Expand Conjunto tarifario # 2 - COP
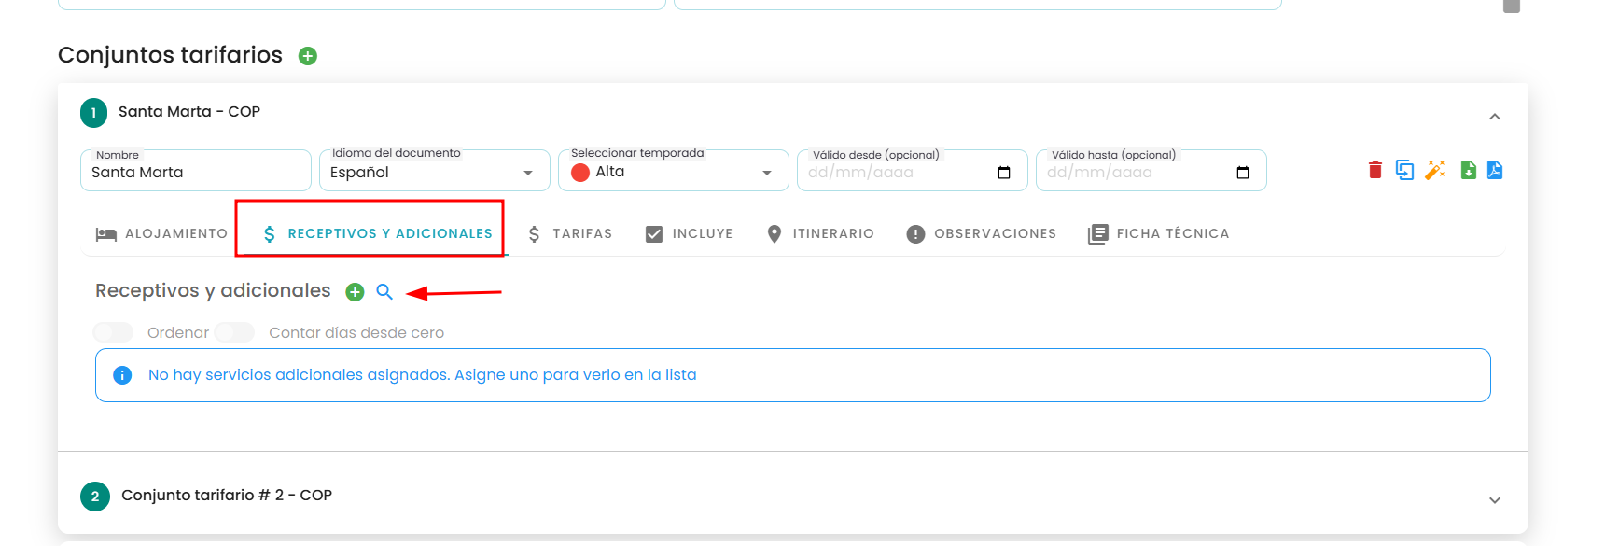 coord(1495,500)
